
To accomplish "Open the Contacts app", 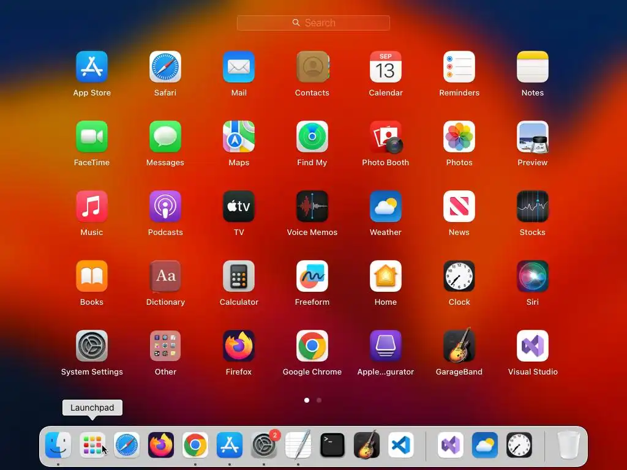I will click(312, 67).
